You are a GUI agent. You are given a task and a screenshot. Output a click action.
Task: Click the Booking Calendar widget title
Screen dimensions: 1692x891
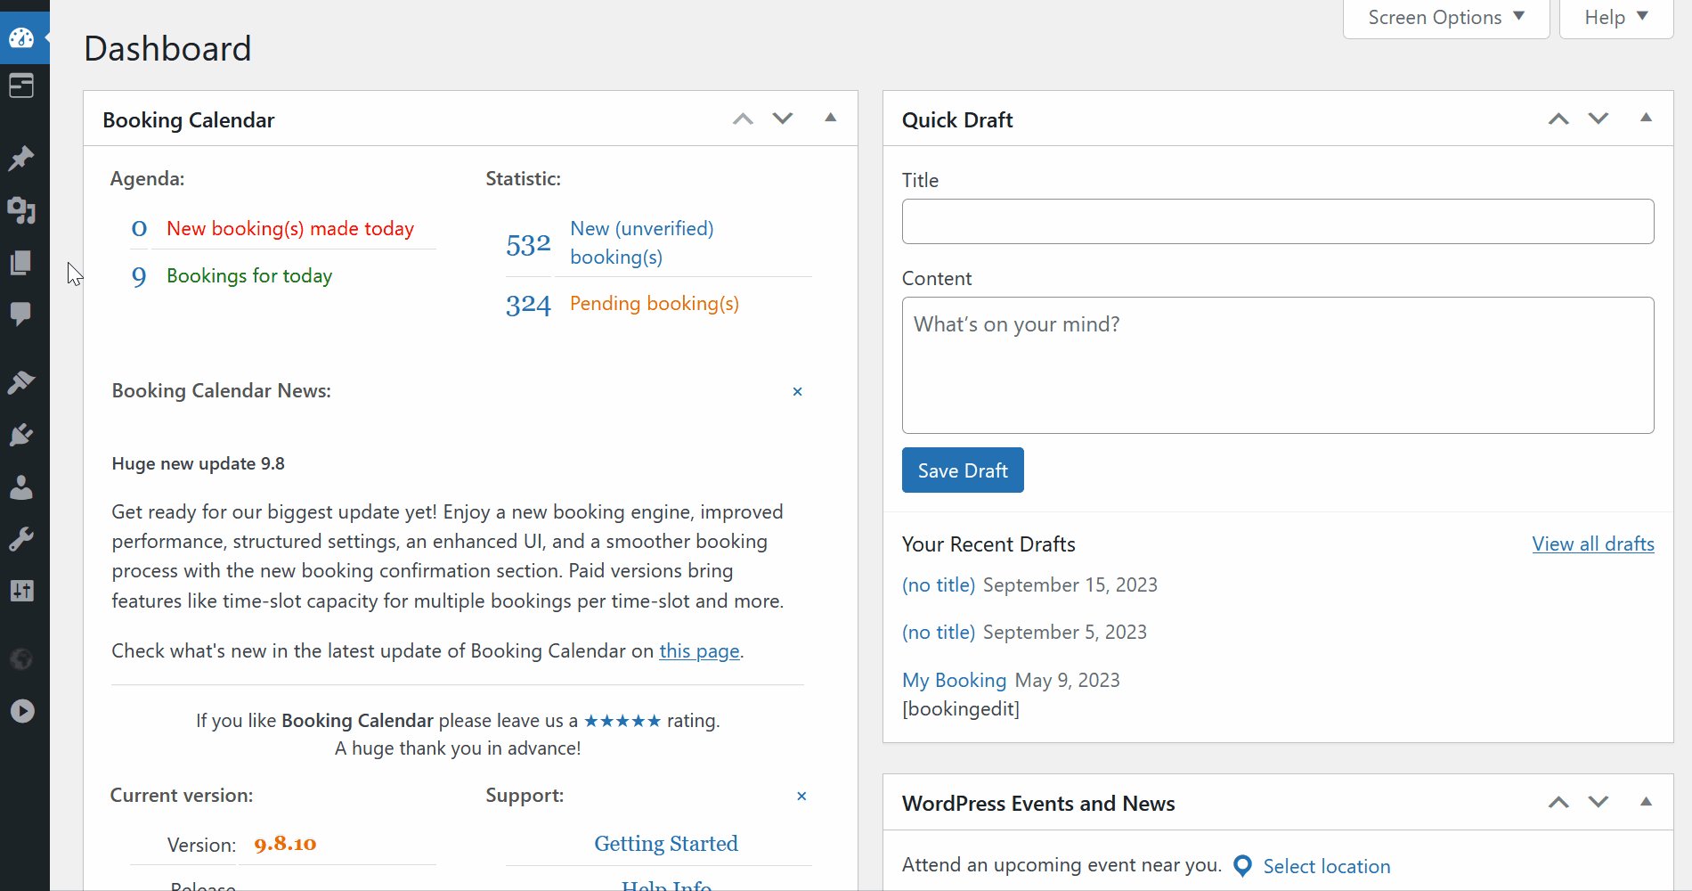click(189, 120)
